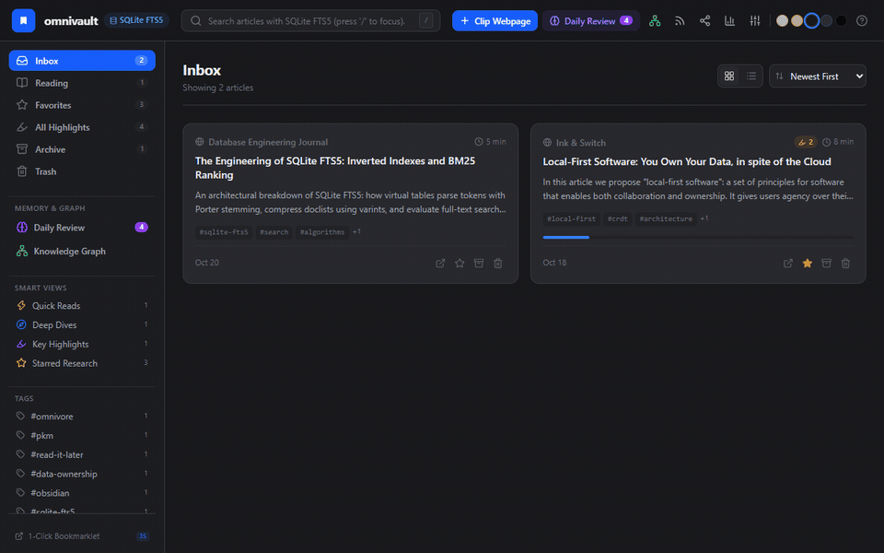Viewport: 884px width, 553px height.
Task: Open help question mark icon
Action: tap(862, 21)
